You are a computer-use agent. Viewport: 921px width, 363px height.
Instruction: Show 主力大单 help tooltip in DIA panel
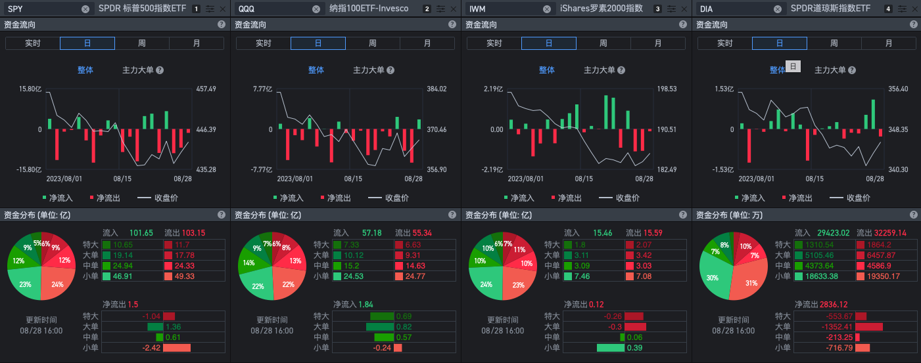pos(852,70)
